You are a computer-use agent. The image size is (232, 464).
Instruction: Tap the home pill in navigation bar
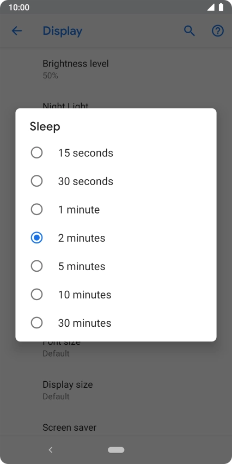[116, 450]
